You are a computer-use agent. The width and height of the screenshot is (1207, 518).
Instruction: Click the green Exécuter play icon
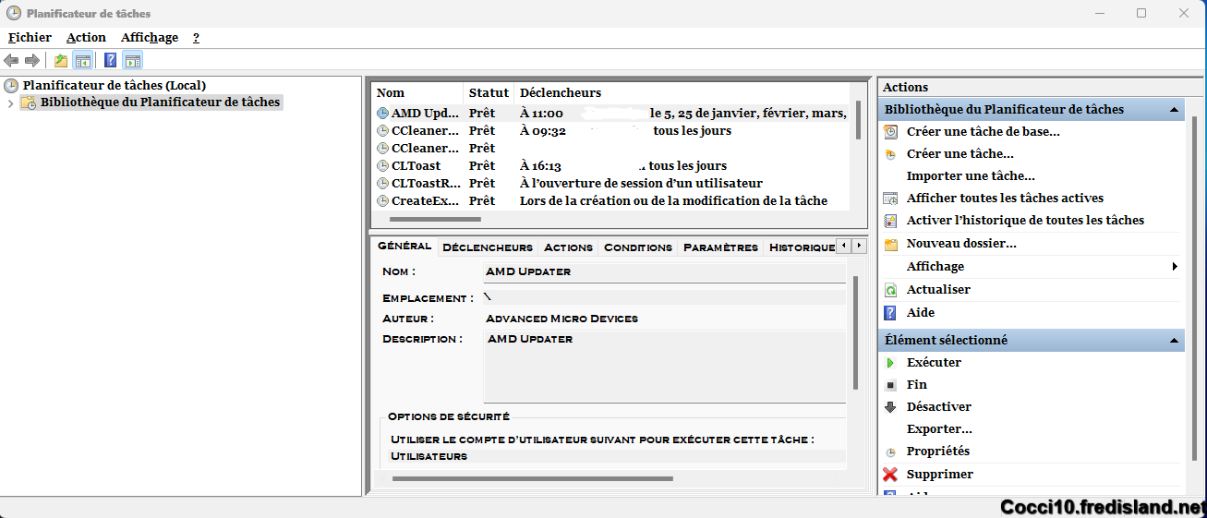890,363
